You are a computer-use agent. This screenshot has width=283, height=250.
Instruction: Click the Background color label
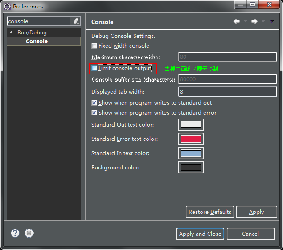tap(115, 168)
